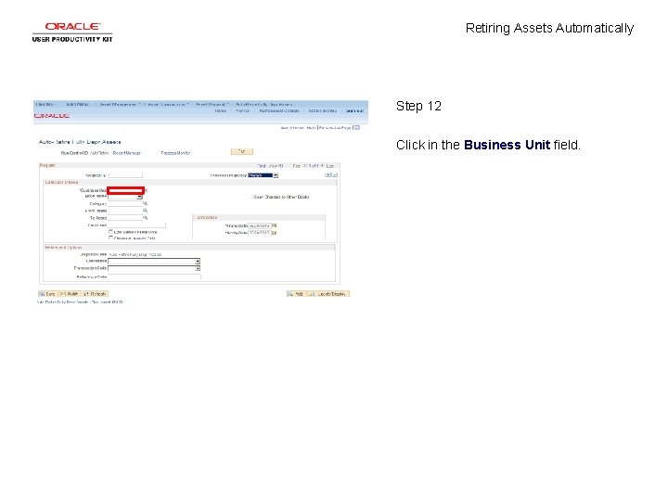
Task: Click in the Business Unit field
Action: coord(125,190)
